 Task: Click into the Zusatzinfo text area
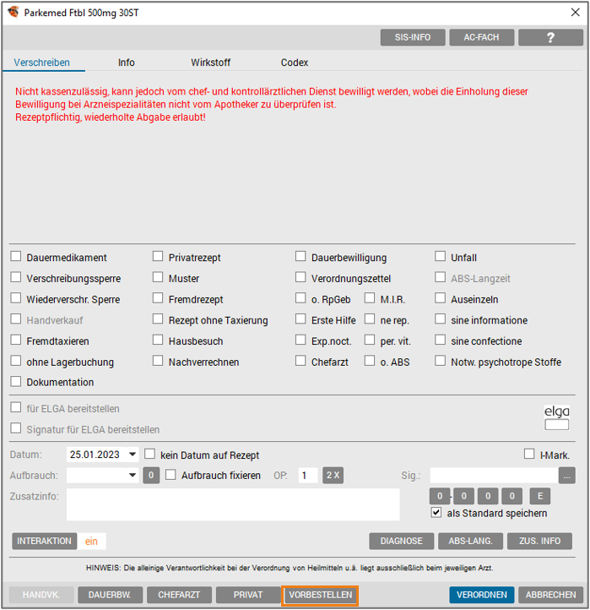click(x=233, y=504)
